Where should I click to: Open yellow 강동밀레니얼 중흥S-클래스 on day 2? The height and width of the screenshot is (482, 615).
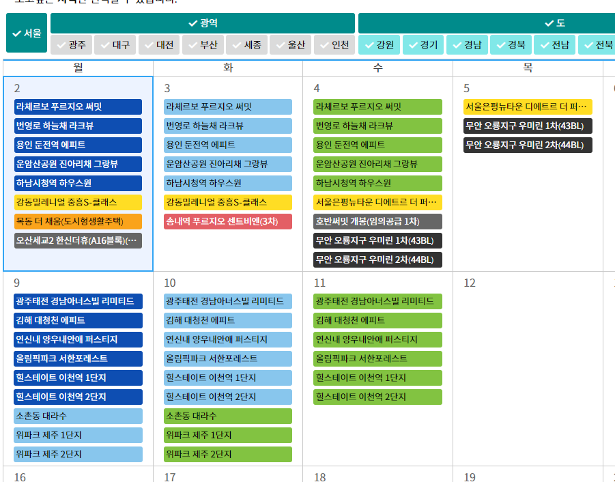(x=78, y=202)
